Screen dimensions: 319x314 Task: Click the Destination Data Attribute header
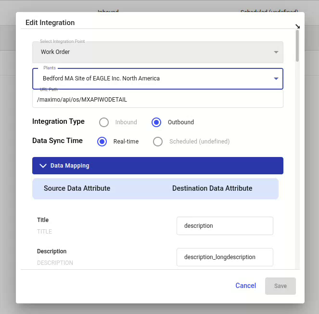coord(212,188)
